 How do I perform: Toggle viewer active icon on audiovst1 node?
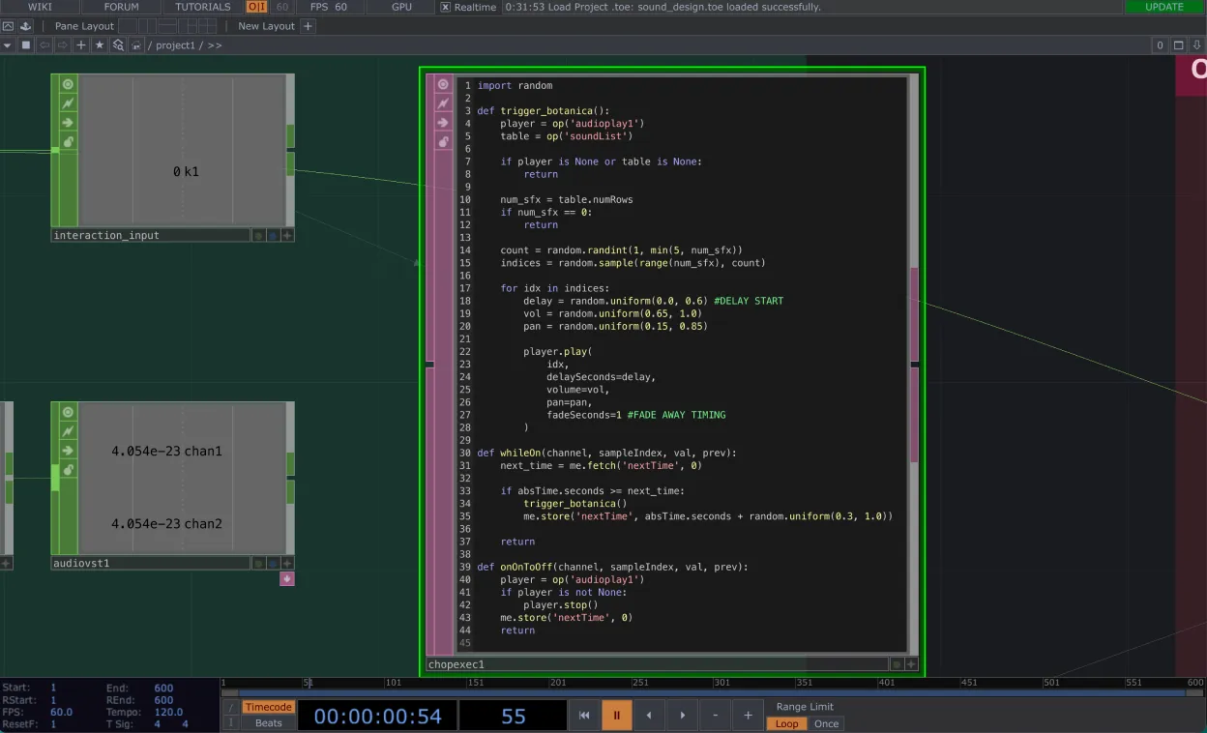tap(68, 412)
